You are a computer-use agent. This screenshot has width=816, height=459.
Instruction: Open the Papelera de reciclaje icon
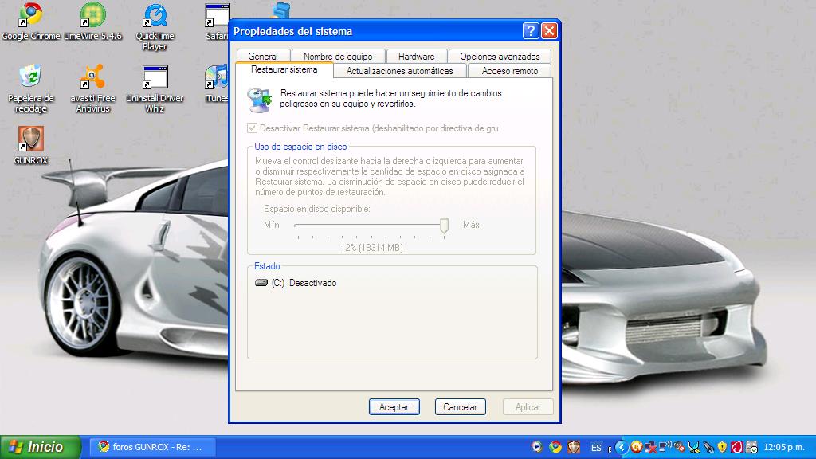coord(30,78)
